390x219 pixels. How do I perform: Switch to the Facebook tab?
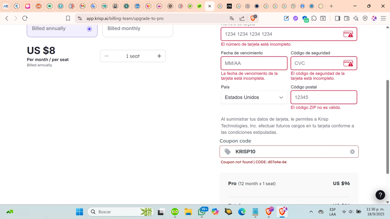coord(303,6)
